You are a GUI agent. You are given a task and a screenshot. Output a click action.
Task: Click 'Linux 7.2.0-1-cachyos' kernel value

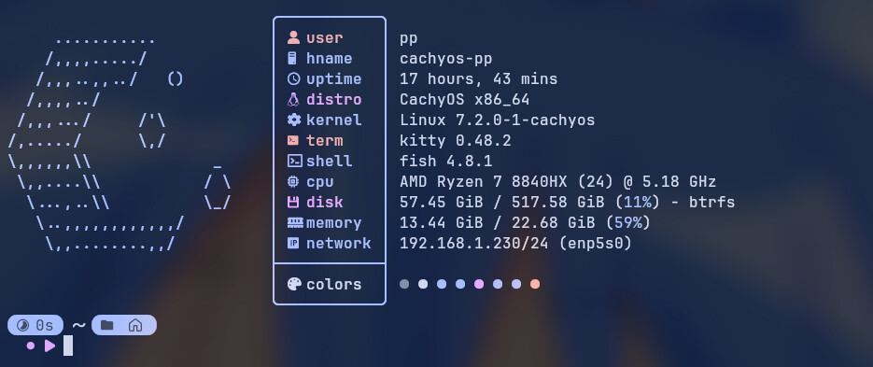(497, 120)
